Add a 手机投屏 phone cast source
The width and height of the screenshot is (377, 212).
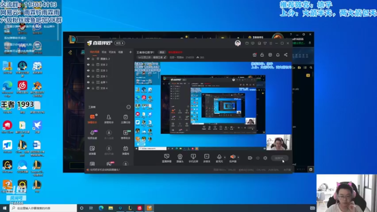[193, 158]
